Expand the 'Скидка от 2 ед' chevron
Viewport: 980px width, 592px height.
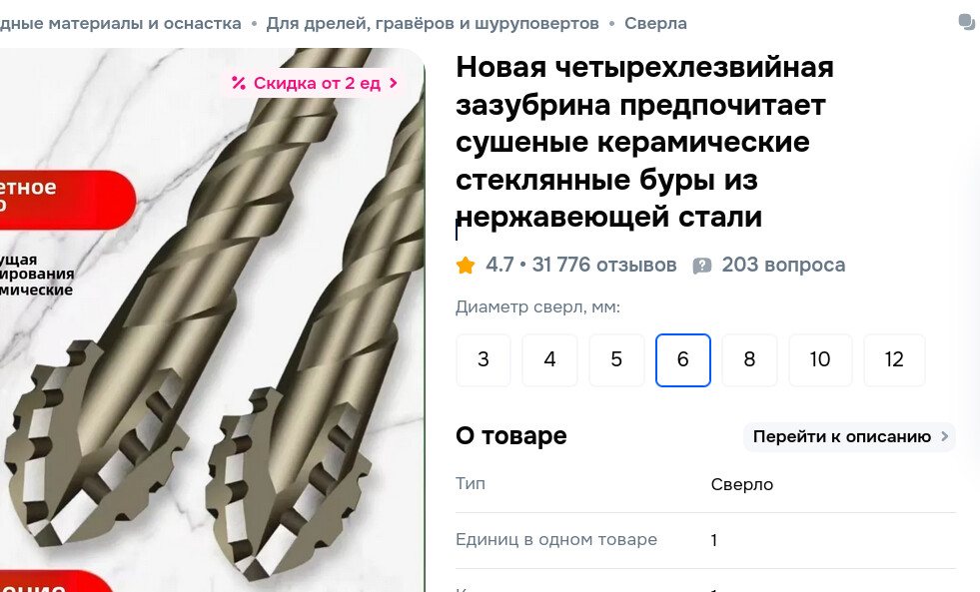pyautogui.click(x=394, y=83)
